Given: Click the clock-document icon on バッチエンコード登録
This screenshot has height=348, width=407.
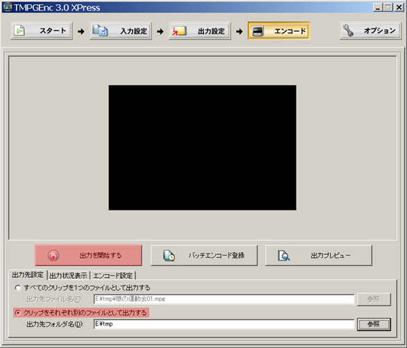Looking at the screenshot, I should [169, 256].
